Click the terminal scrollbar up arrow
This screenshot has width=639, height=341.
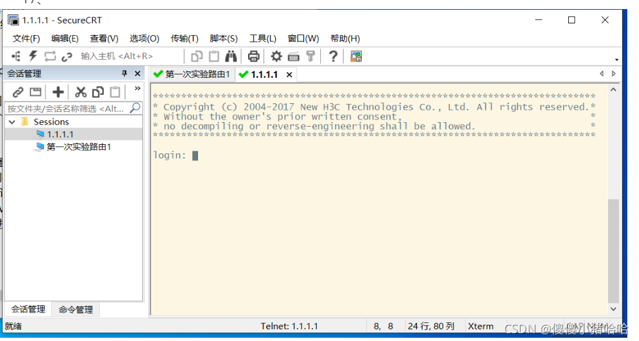click(x=613, y=90)
